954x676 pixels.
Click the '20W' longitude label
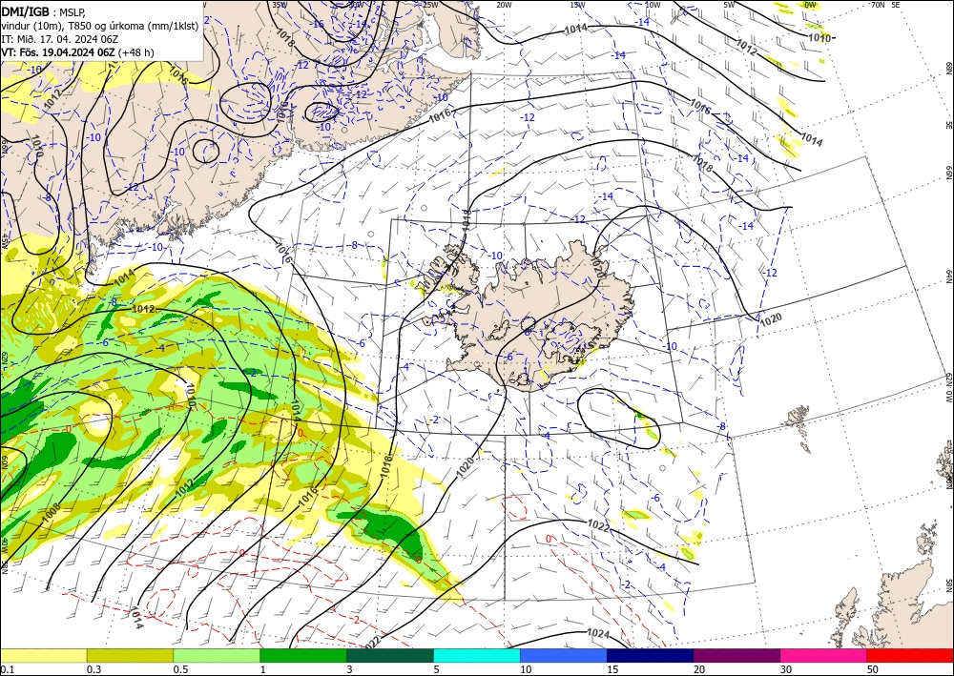(504, 4)
